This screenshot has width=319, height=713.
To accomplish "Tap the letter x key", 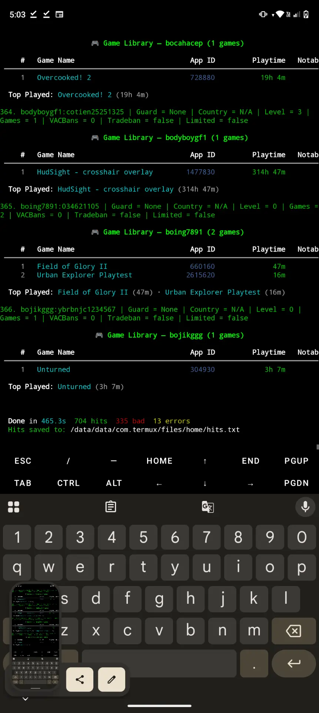I will [x=96, y=631].
